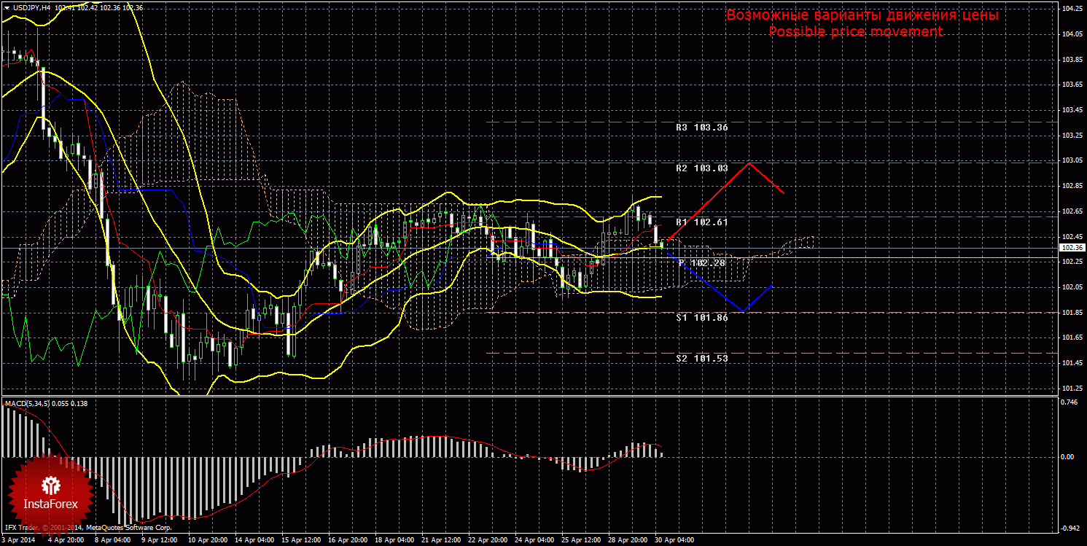
Task: Click the '25 Apr 12:00' time axis label
Action: (x=582, y=541)
